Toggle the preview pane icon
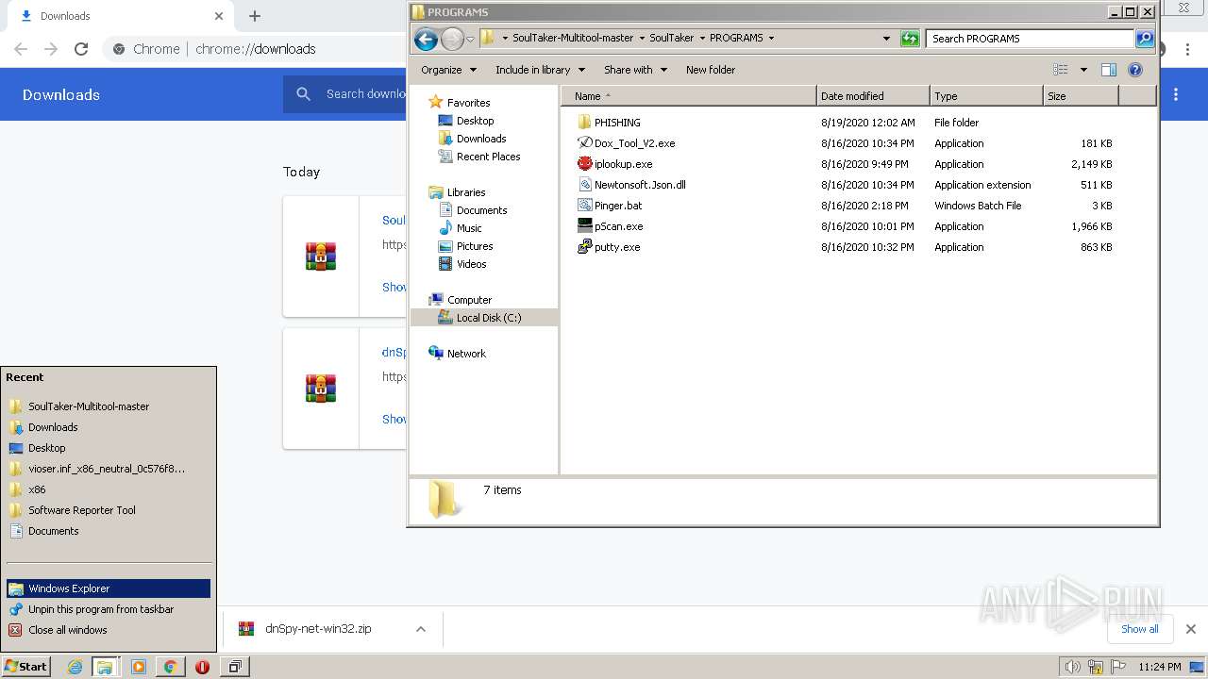Image resolution: width=1208 pixels, height=679 pixels. [1109, 70]
